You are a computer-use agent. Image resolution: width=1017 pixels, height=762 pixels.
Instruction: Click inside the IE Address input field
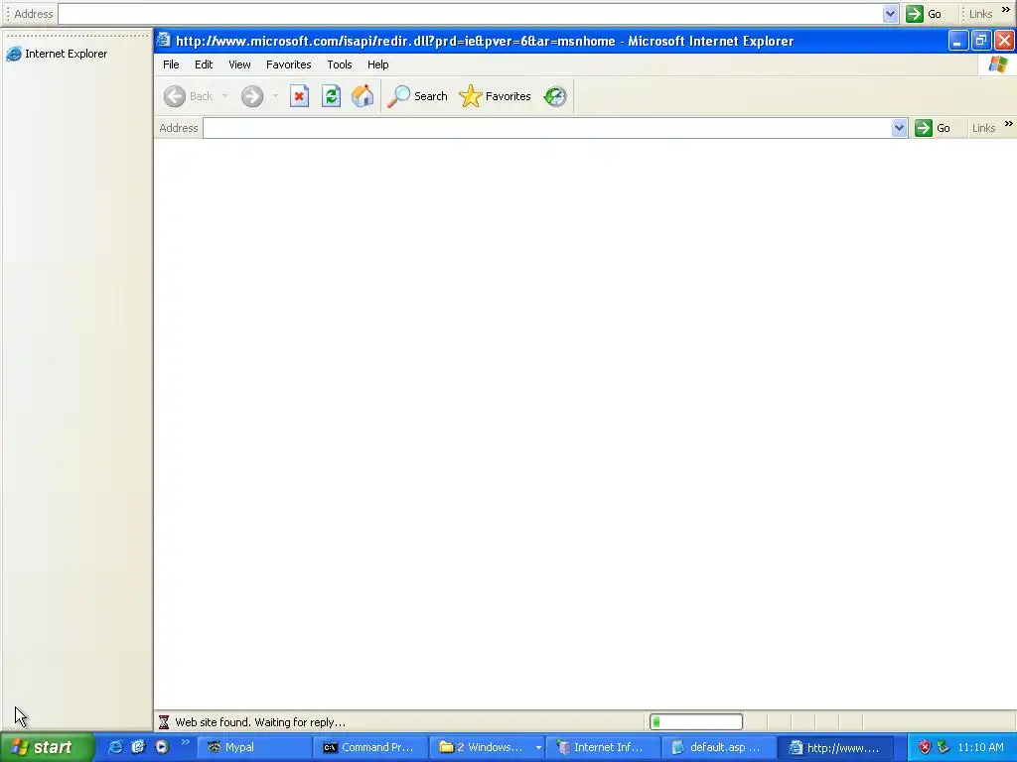(547, 128)
